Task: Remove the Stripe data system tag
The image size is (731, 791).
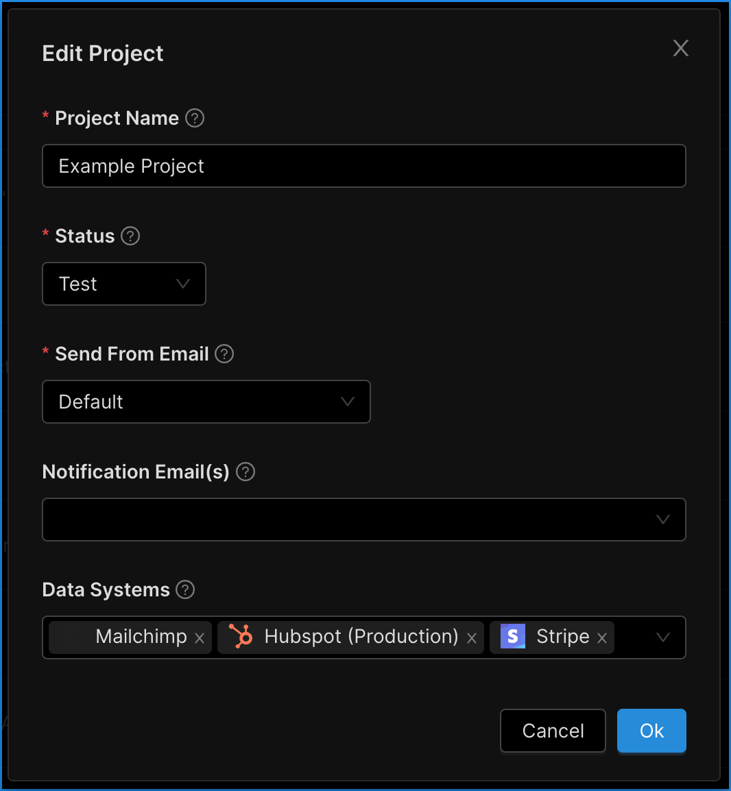Action: pos(601,637)
